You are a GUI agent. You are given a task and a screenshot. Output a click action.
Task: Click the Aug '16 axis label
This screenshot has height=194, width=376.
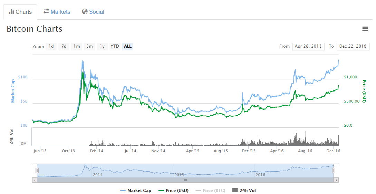point(305,151)
